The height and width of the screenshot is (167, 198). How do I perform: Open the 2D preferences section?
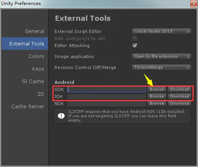[x=41, y=94]
